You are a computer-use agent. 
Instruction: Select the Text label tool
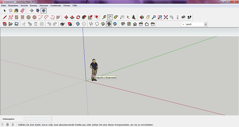[122, 17]
